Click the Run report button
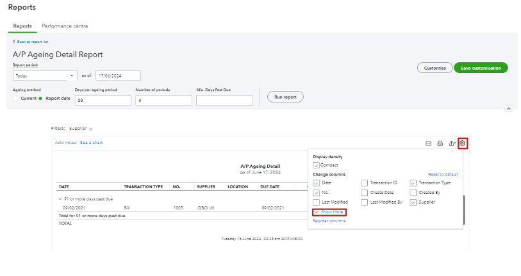Viewport: 521px width, 276px height. pyautogui.click(x=285, y=97)
